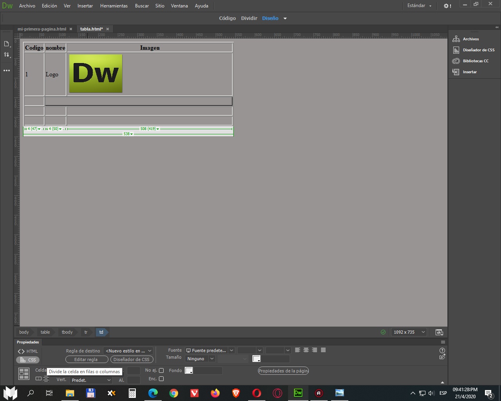Open the font weight dropdown
This screenshot has height=401, width=501.
(278, 350)
